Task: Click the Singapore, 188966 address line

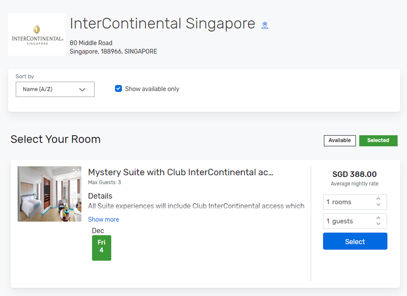Action: pos(113,51)
